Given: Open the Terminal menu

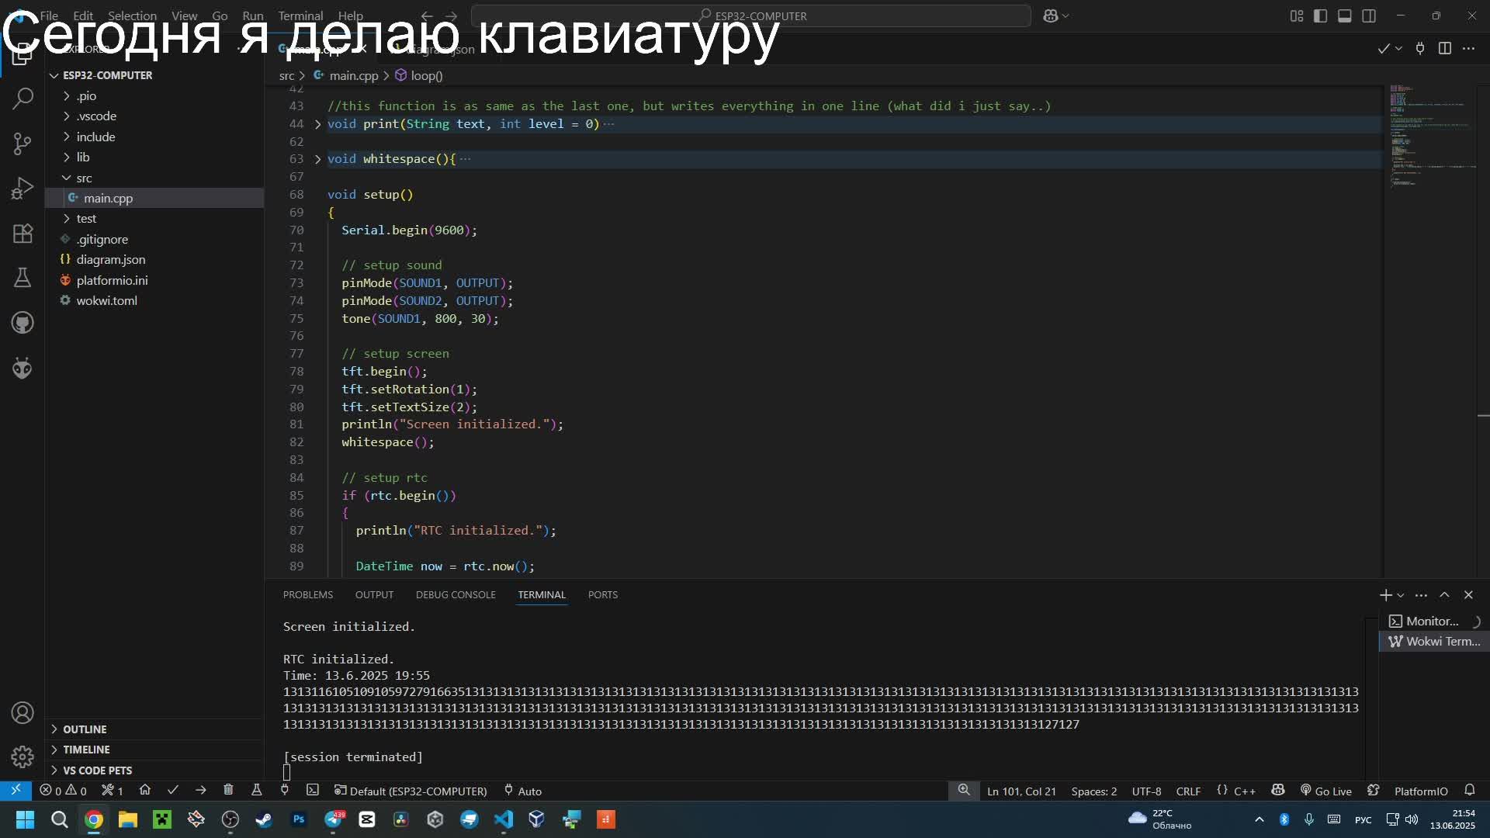Looking at the screenshot, I should [300, 16].
